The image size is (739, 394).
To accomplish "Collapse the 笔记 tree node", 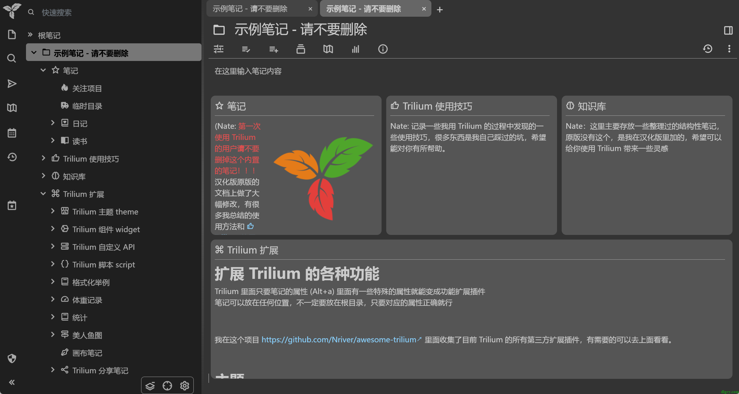I will (x=43, y=70).
